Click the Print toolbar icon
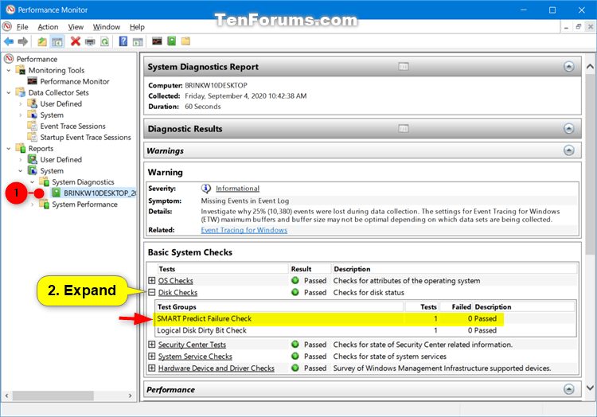This screenshot has height=417, width=597. [x=90, y=41]
